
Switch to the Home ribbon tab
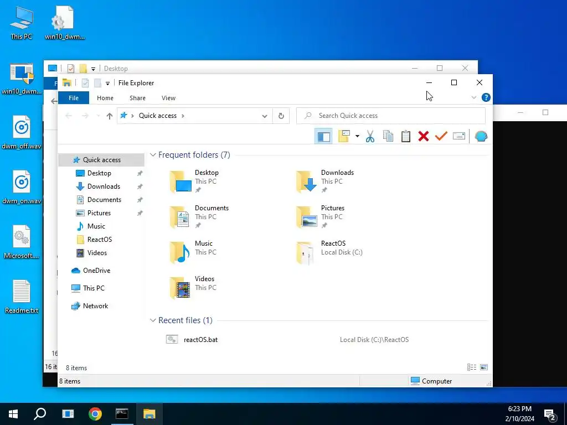pos(105,98)
